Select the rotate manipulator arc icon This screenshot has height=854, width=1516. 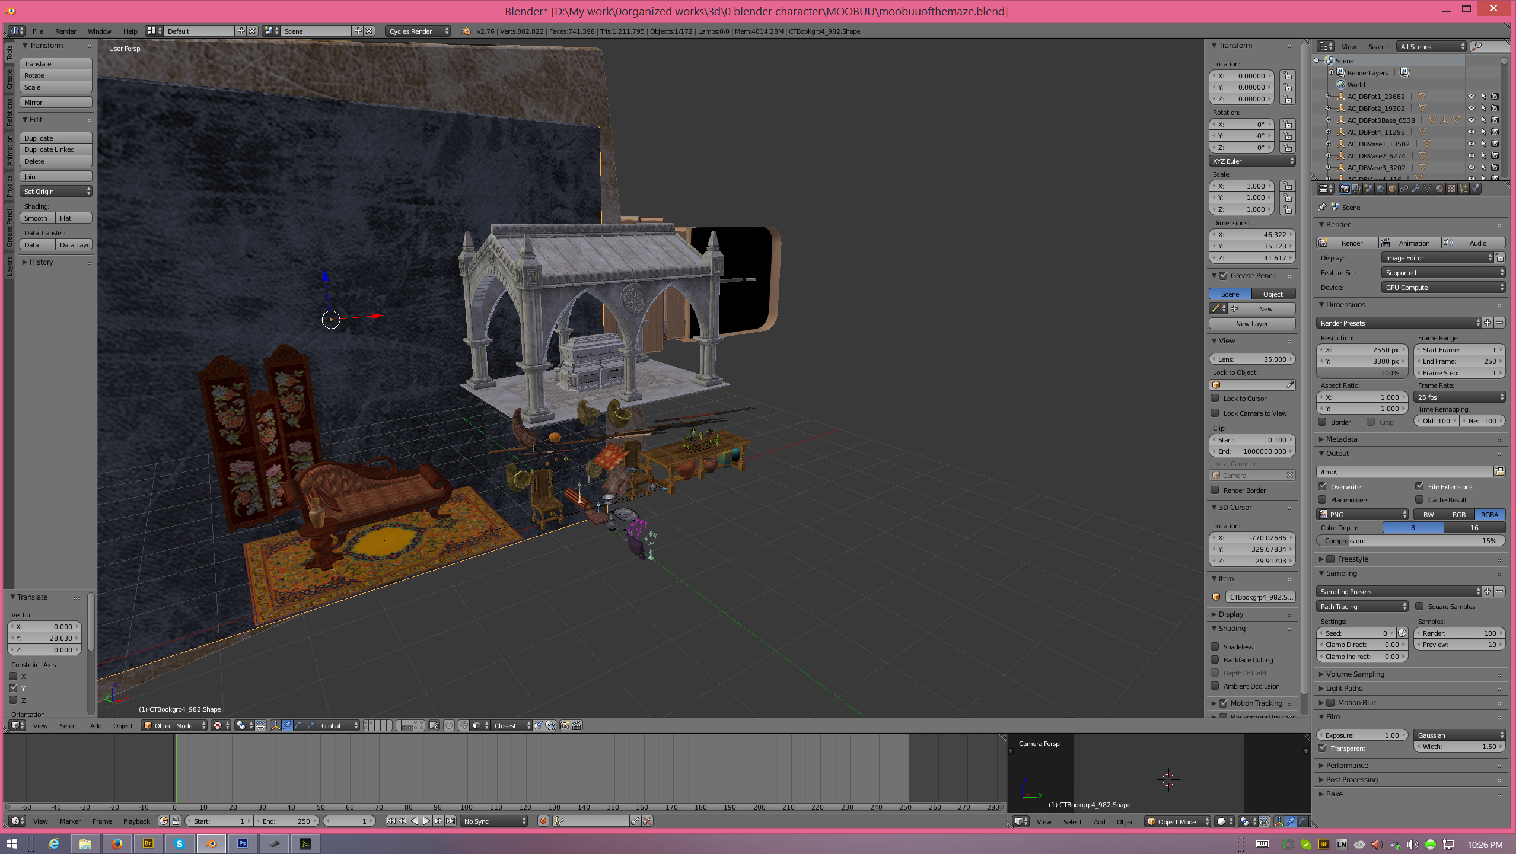point(299,725)
